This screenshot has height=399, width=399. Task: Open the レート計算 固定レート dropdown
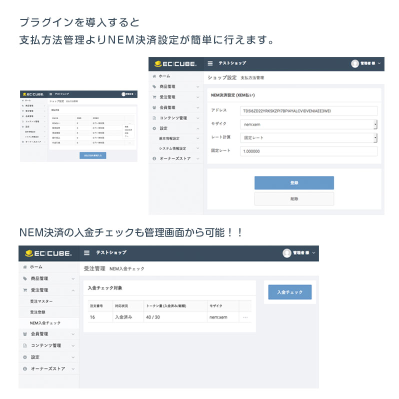(x=308, y=137)
